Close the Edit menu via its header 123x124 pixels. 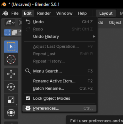(28, 13)
